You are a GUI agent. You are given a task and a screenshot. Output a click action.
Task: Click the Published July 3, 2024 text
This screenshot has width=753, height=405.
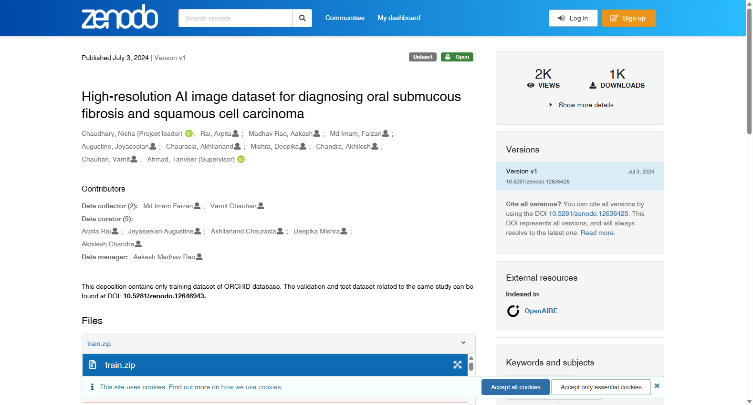click(115, 58)
